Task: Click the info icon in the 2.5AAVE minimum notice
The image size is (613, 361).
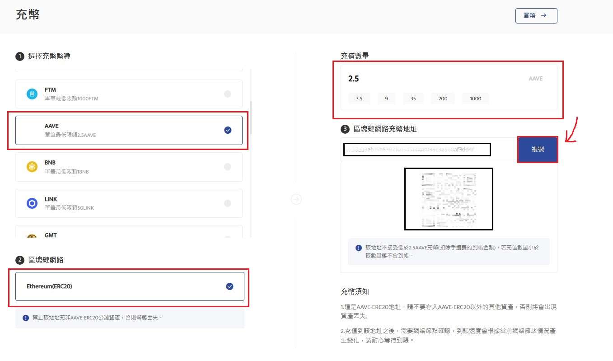Action: [358, 248]
